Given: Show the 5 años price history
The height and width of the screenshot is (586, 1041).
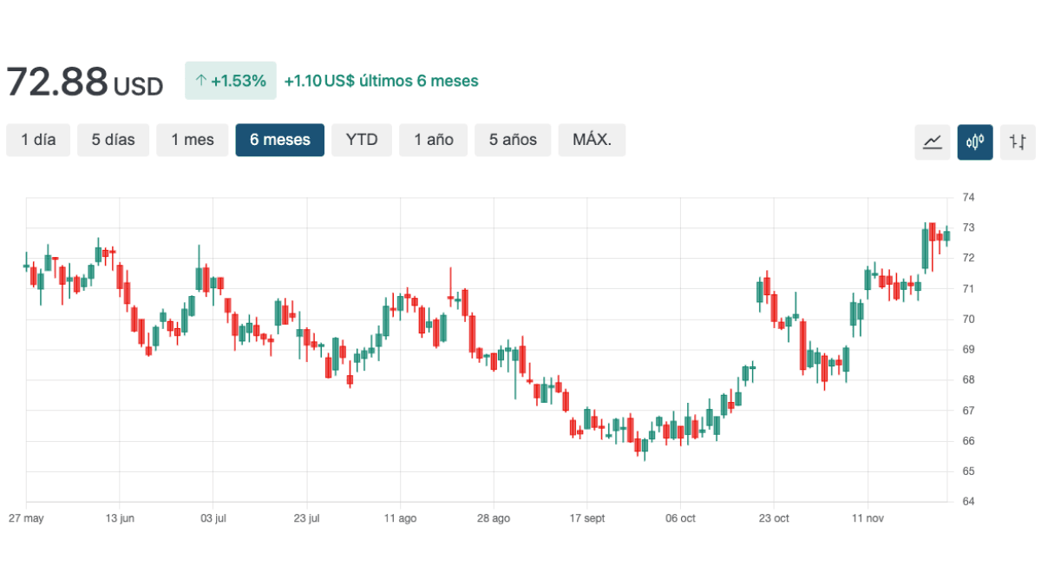Looking at the screenshot, I should pyautogui.click(x=513, y=140).
